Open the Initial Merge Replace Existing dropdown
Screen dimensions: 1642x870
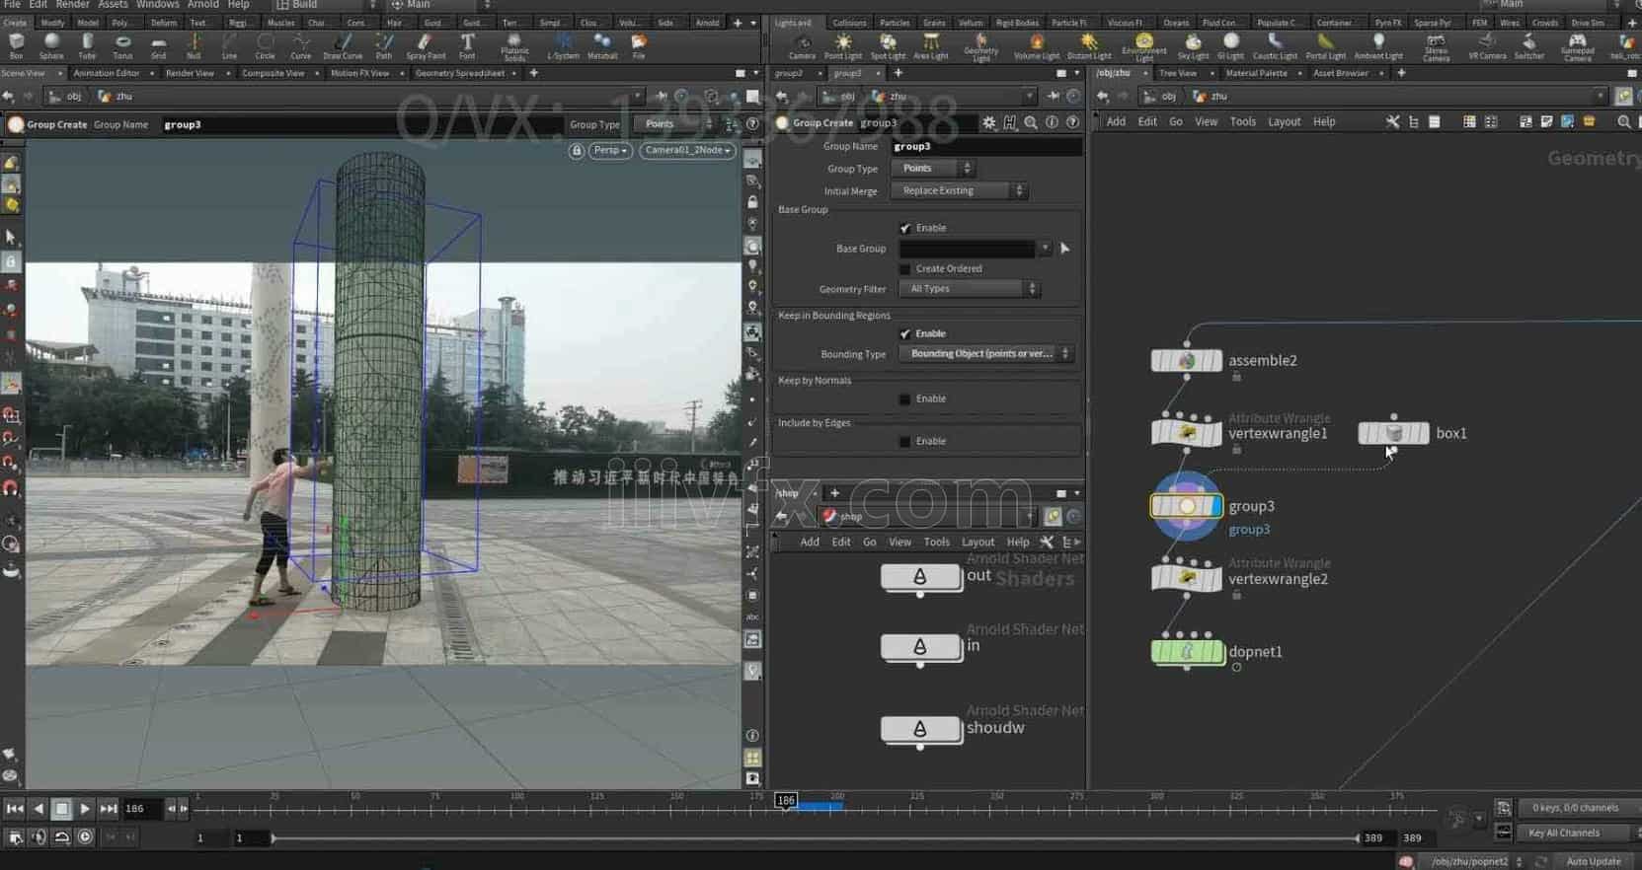click(x=960, y=190)
